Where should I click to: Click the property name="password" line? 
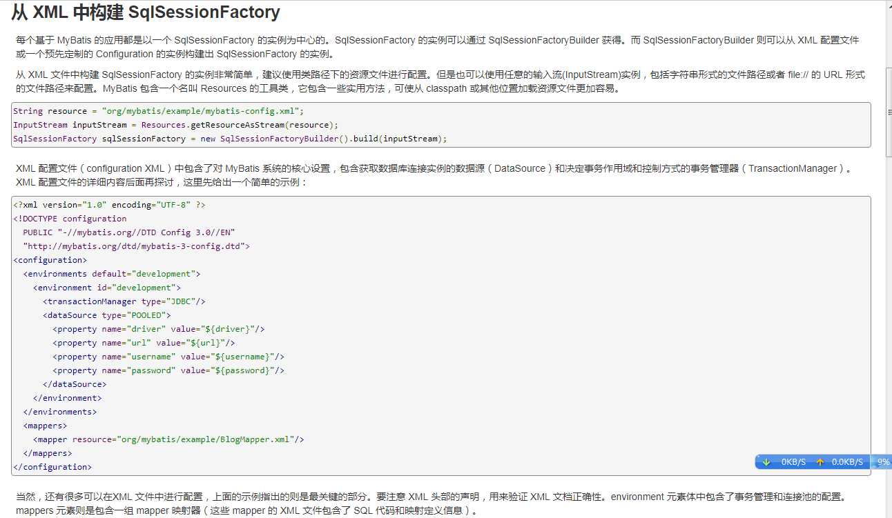coord(168,370)
